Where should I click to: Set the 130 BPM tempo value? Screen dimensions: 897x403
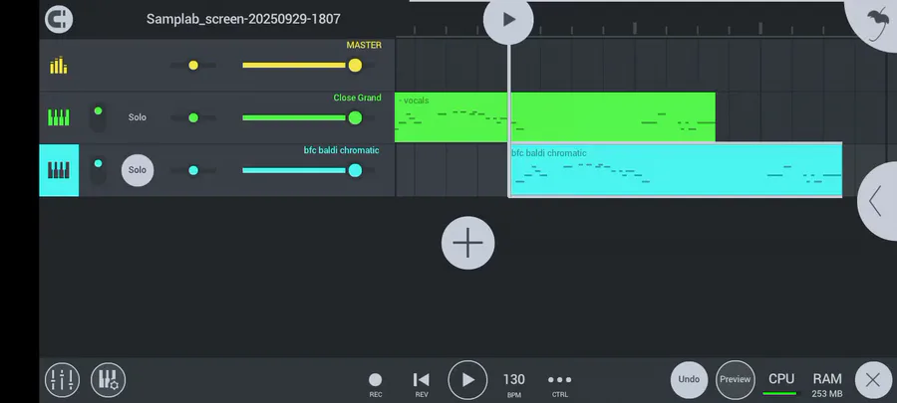(x=513, y=383)
